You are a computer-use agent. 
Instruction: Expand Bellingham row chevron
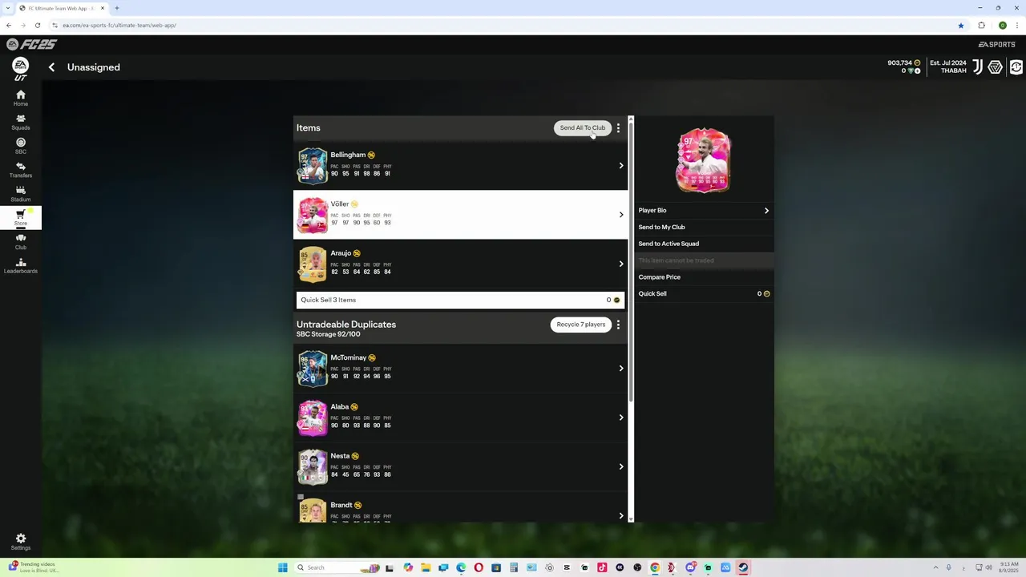coord(621,166)
